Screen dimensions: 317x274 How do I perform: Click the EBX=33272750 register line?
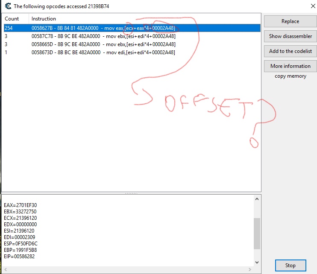tap(20, 212)
